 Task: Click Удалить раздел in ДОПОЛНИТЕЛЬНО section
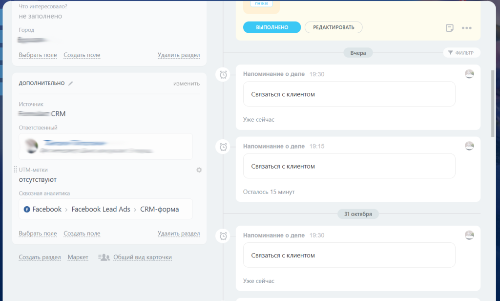pyautogui.click(x=179, y=234)
